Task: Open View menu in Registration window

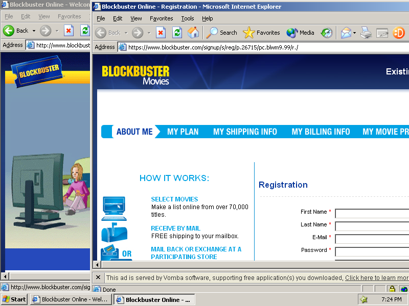Action: (x=136, y=18)
